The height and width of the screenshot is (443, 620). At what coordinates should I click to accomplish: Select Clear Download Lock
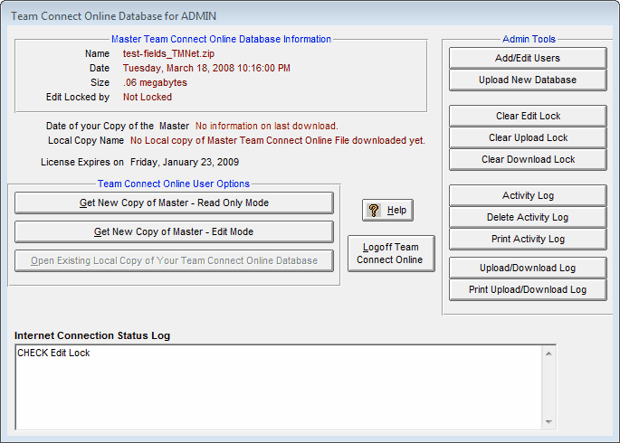[x=528, y=159]
